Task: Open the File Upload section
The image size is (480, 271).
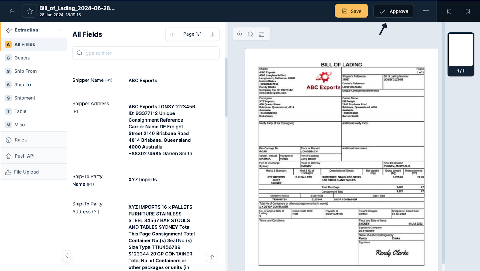Action: pyautogui.click(x=34, y=172)
